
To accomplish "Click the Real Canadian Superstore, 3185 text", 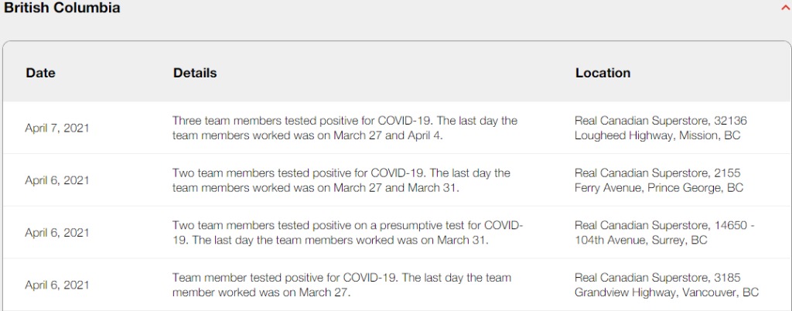I will pyautogui.click(x=657, y=278).
